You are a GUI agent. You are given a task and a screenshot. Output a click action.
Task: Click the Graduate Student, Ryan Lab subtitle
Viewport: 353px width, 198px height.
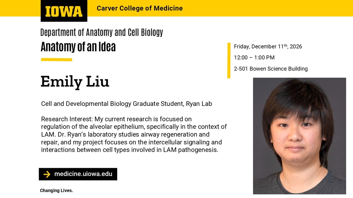tap(127, 104)
